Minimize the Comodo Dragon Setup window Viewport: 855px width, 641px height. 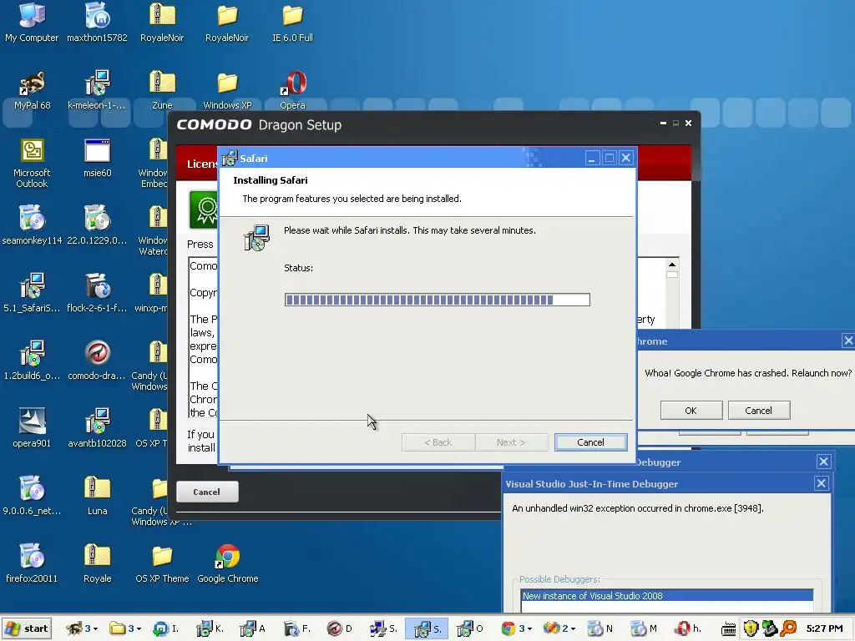(x=663, y=124)
